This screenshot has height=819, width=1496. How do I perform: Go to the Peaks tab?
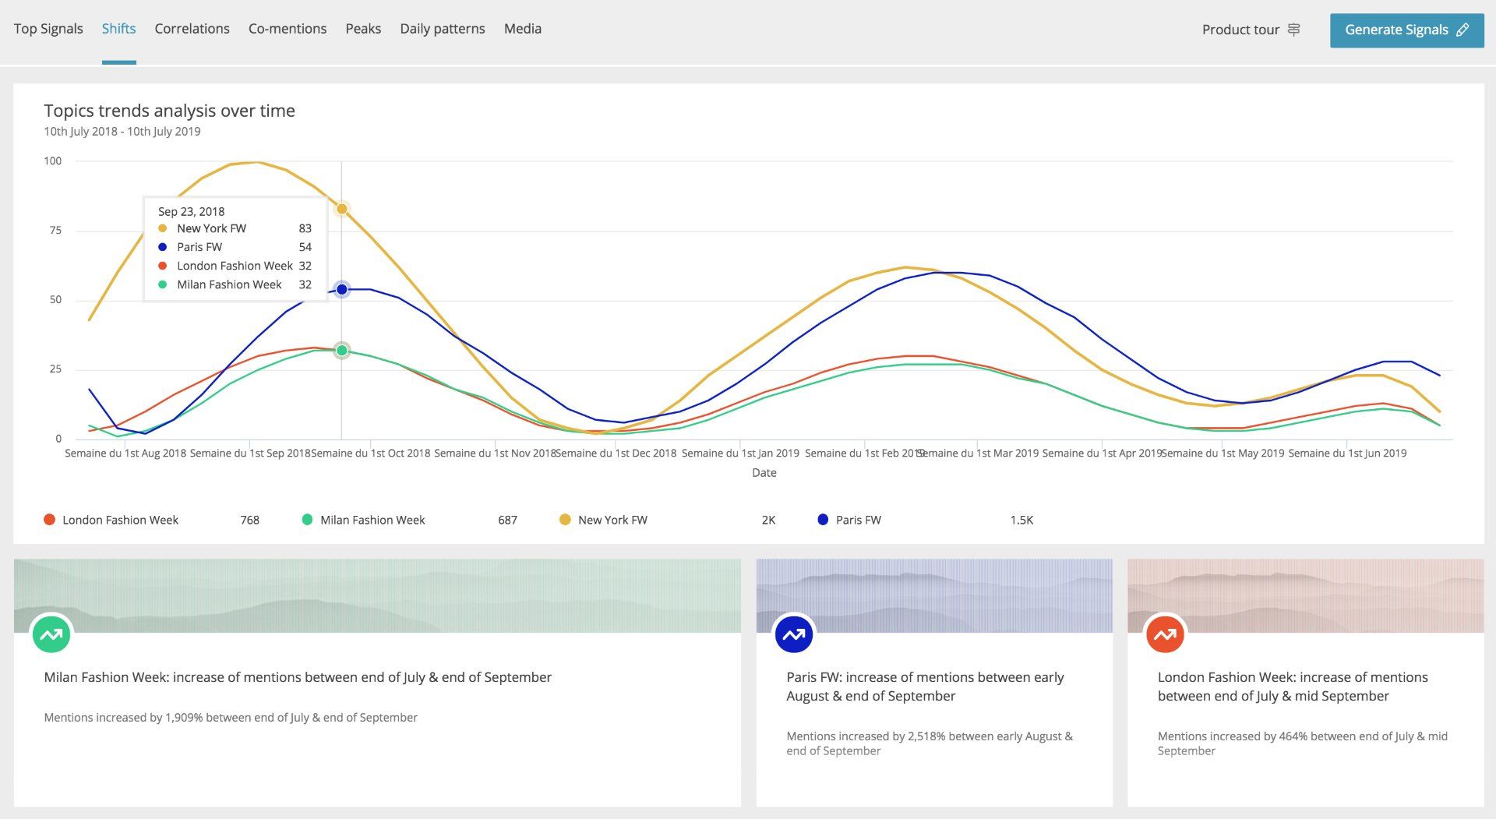363,29
